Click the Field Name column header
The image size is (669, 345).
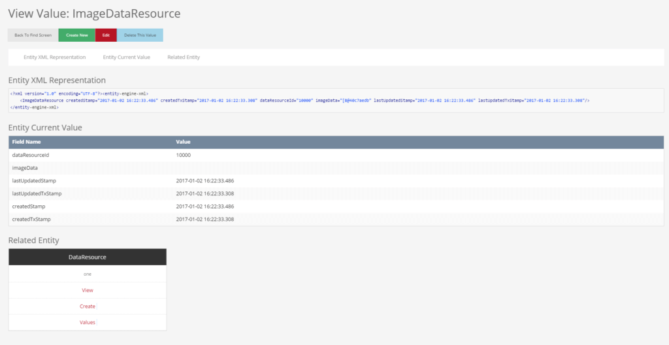click(27, 142)
